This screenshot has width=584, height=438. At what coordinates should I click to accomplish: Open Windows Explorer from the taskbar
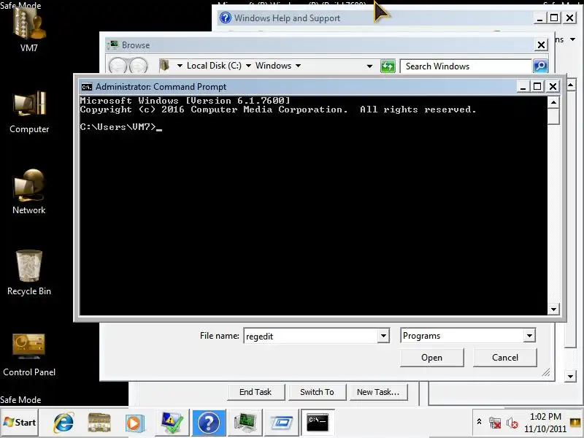click(99, 423)
